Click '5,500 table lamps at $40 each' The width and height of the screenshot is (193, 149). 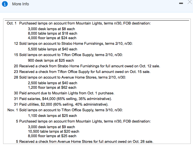[x=53, y=49]
